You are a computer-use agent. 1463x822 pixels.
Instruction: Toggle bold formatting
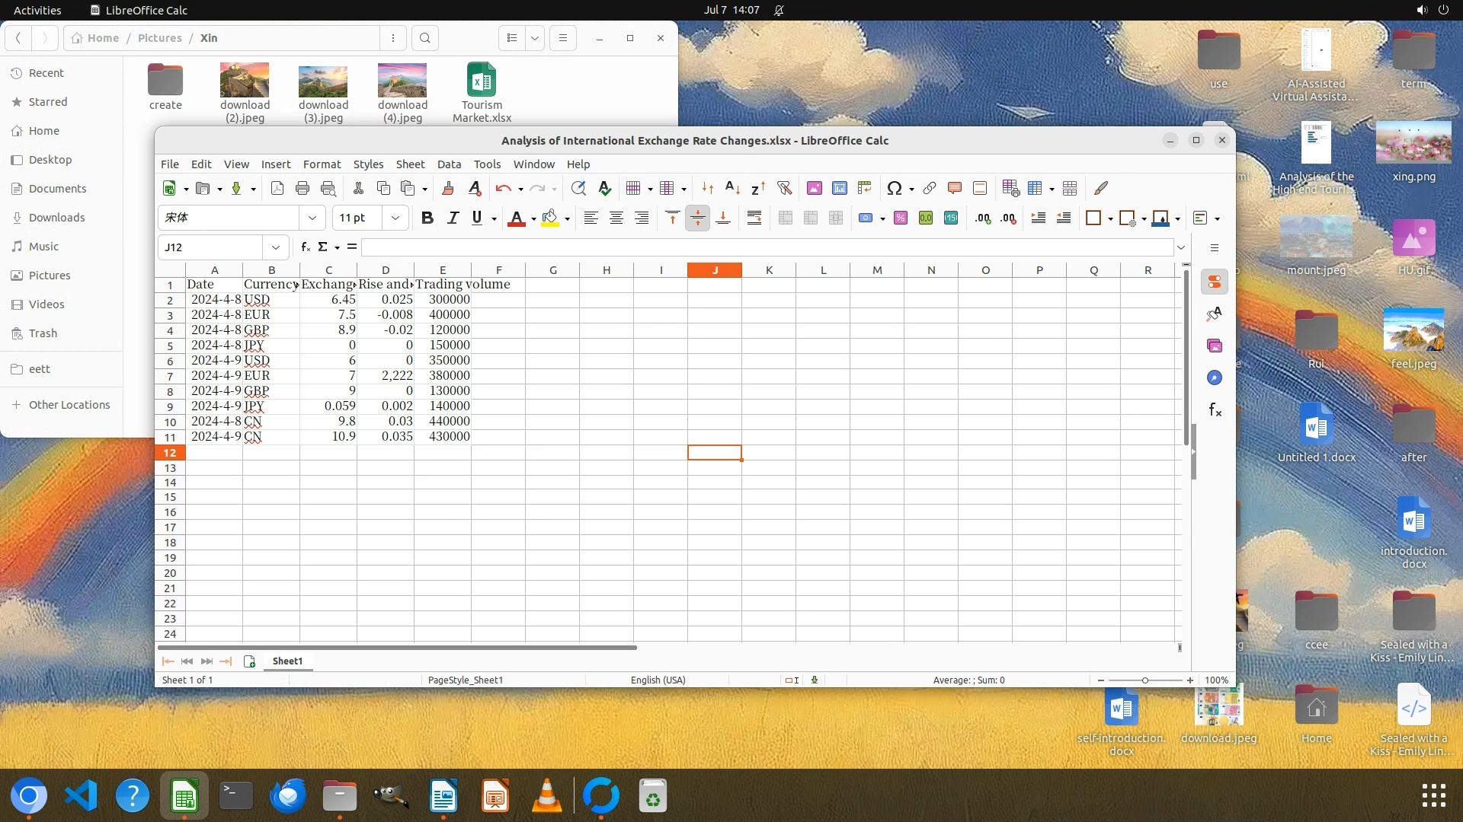427,218
